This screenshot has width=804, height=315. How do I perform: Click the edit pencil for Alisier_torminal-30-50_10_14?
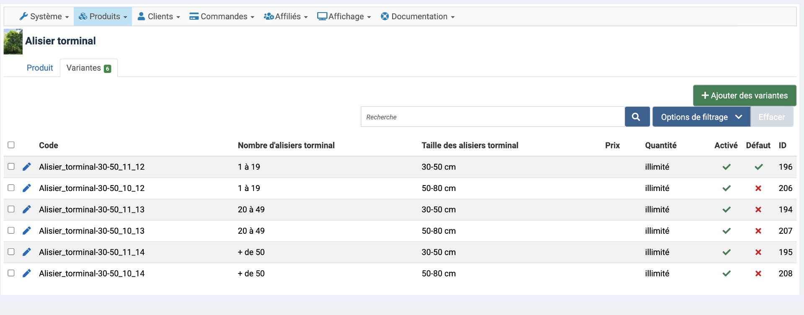27,274
